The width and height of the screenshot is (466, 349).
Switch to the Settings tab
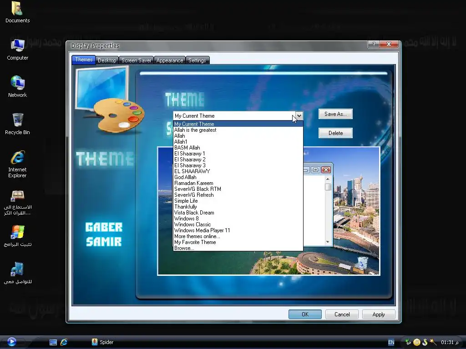(198, 60)
